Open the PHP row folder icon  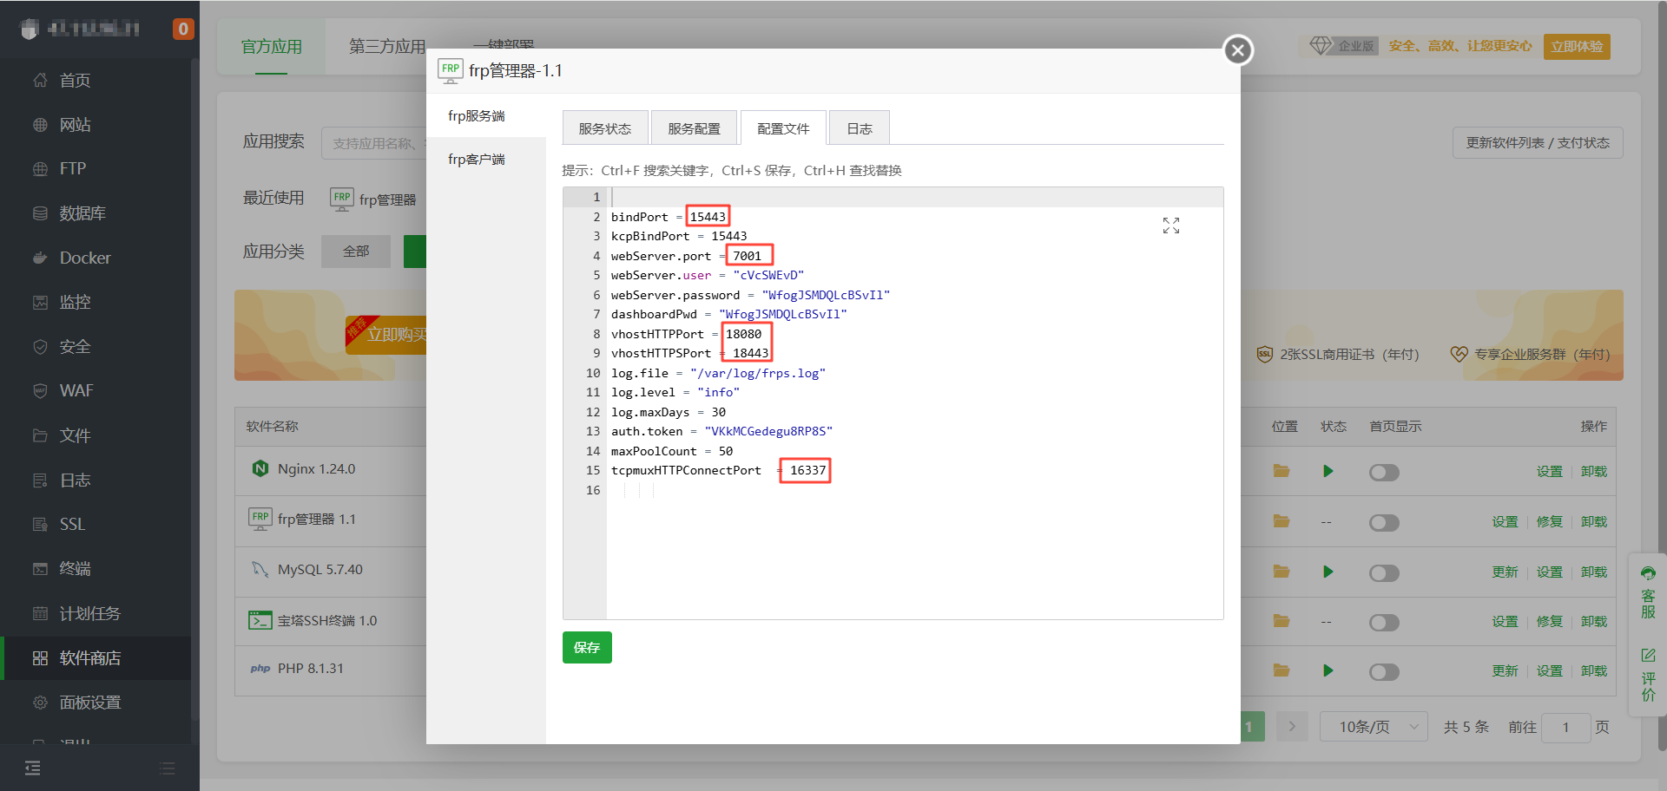[1282, 670]
